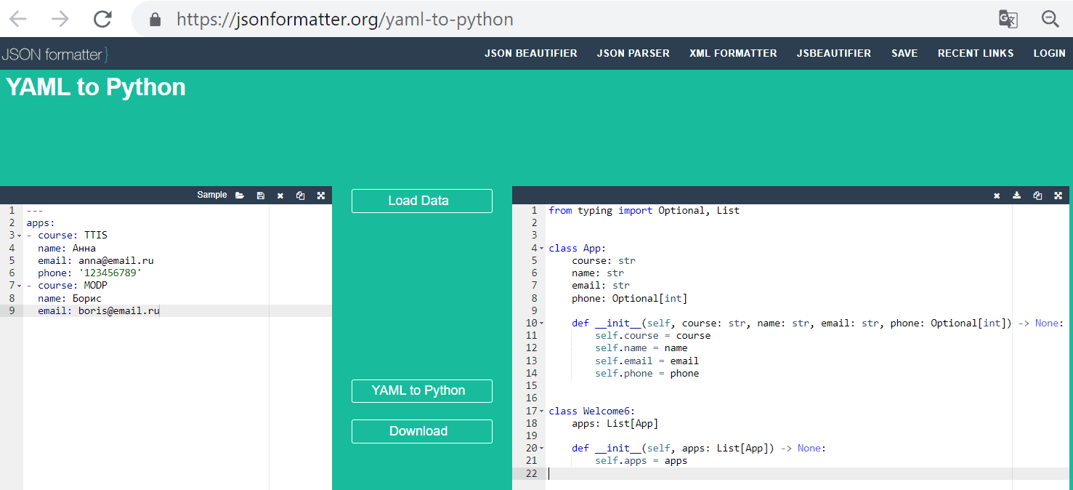Click the JSON formatter logo
The width and height of the screenshot is (1073, 490).
pos(55,54)
